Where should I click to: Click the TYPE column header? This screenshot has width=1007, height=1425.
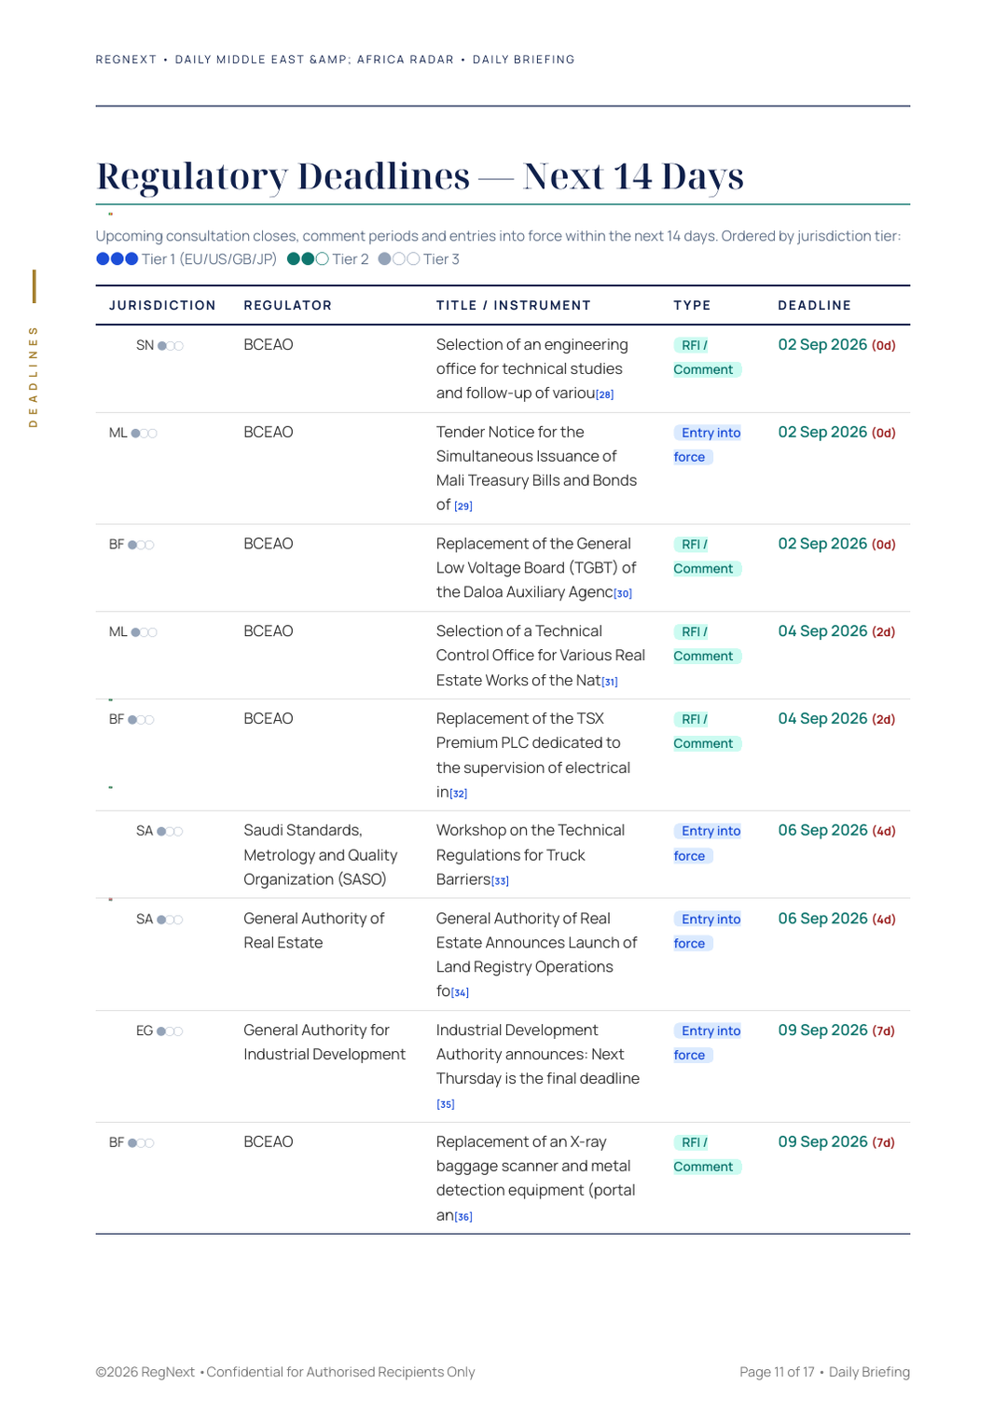point(693,306)
